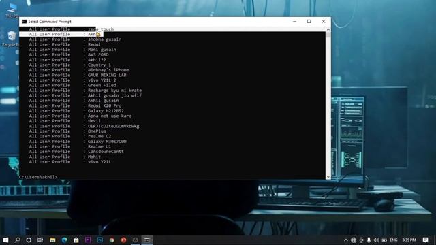The width and height of the screenshot is (436, 245).
Task: Open Microsoft Store from taskbar
Action: [76, 240]
